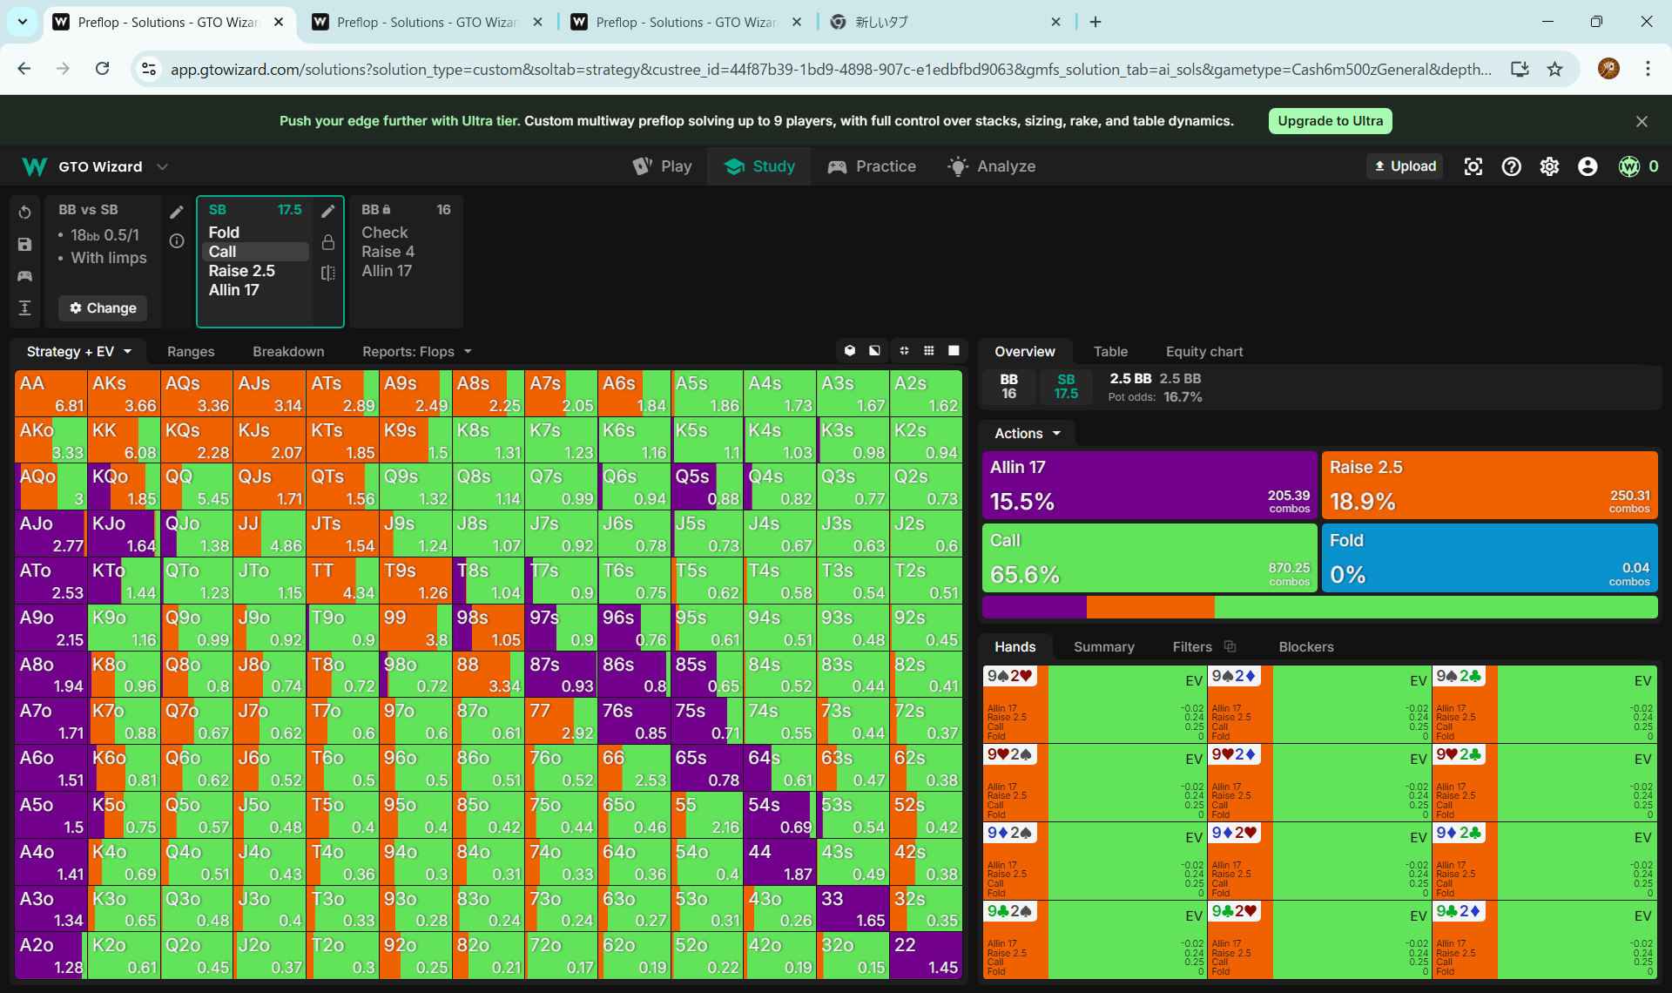This screenshot has width=1672, height=993.
Task: Toggle the lock icon on SB node
Action: [x=328, y=242]
